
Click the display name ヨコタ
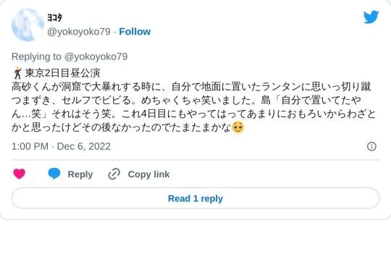click(x=54, y=17)
